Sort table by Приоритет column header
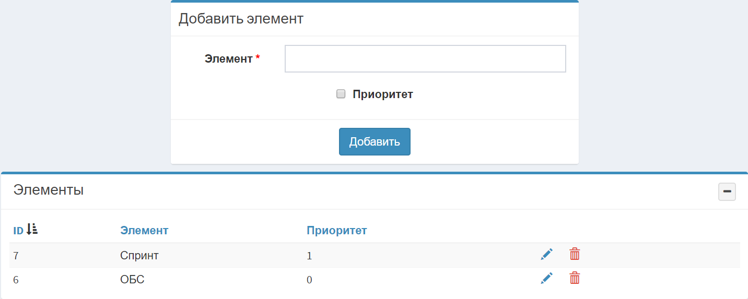The height and width of the screenshot is (299, 748). pos(336,231)
